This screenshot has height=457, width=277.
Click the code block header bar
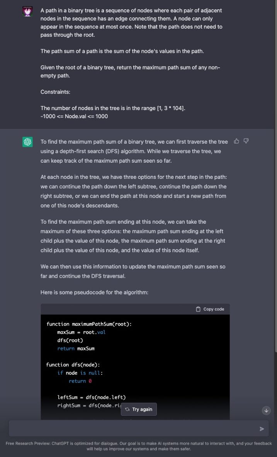135,309
